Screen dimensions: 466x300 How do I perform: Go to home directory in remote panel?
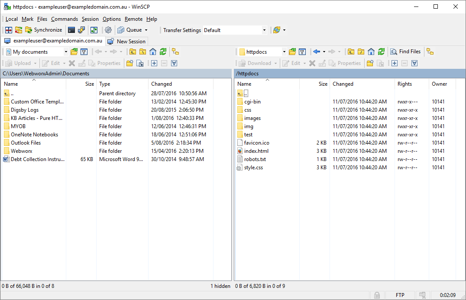[371, 51]
